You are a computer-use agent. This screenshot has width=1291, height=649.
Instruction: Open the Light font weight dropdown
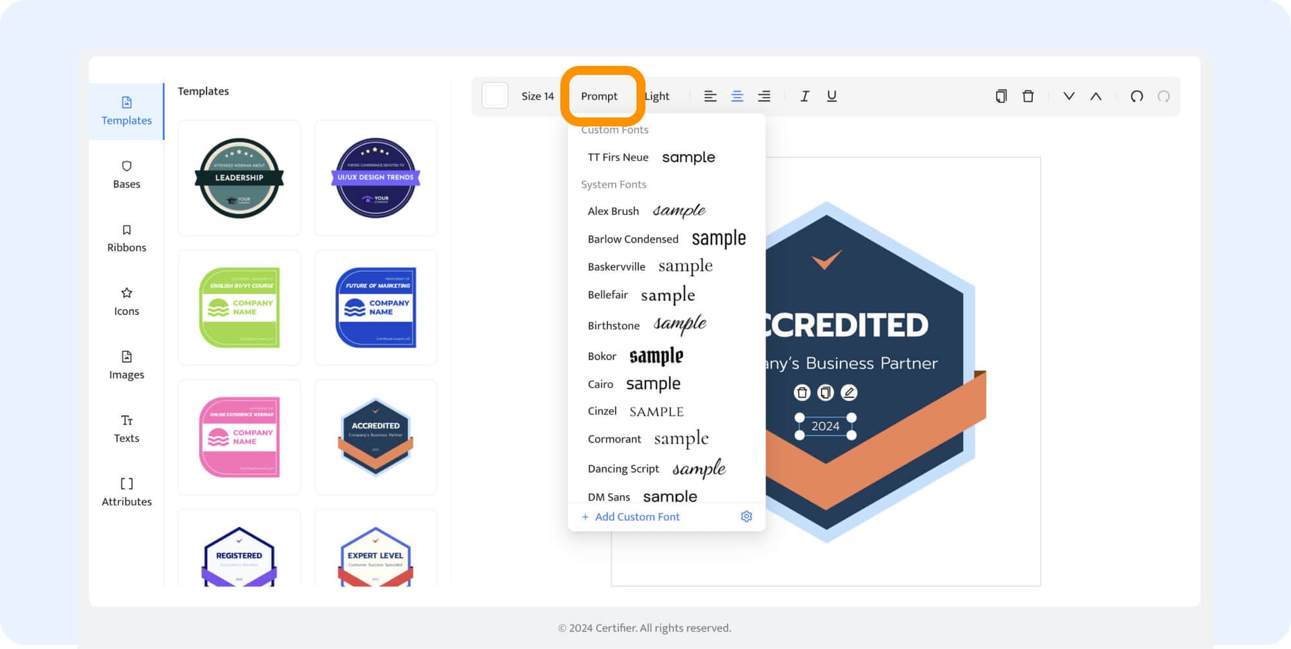click(x=656, y=96)
